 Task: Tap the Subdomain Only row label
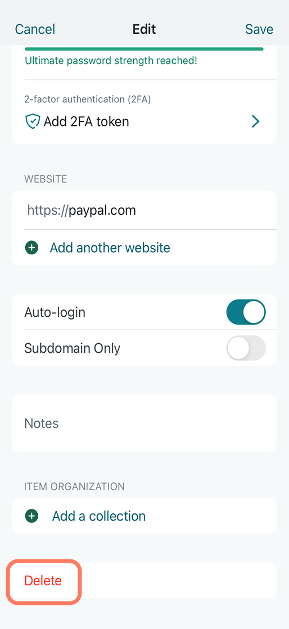[x=72, y=348]
